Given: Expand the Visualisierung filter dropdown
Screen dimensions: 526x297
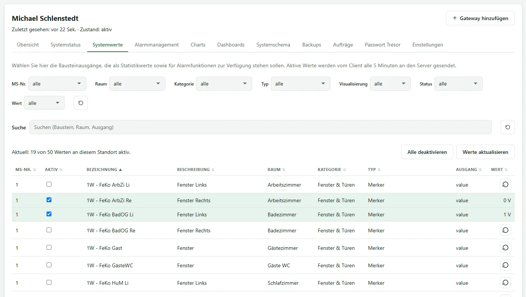Looking at the screenshot, I should click(x=390, y=84).
